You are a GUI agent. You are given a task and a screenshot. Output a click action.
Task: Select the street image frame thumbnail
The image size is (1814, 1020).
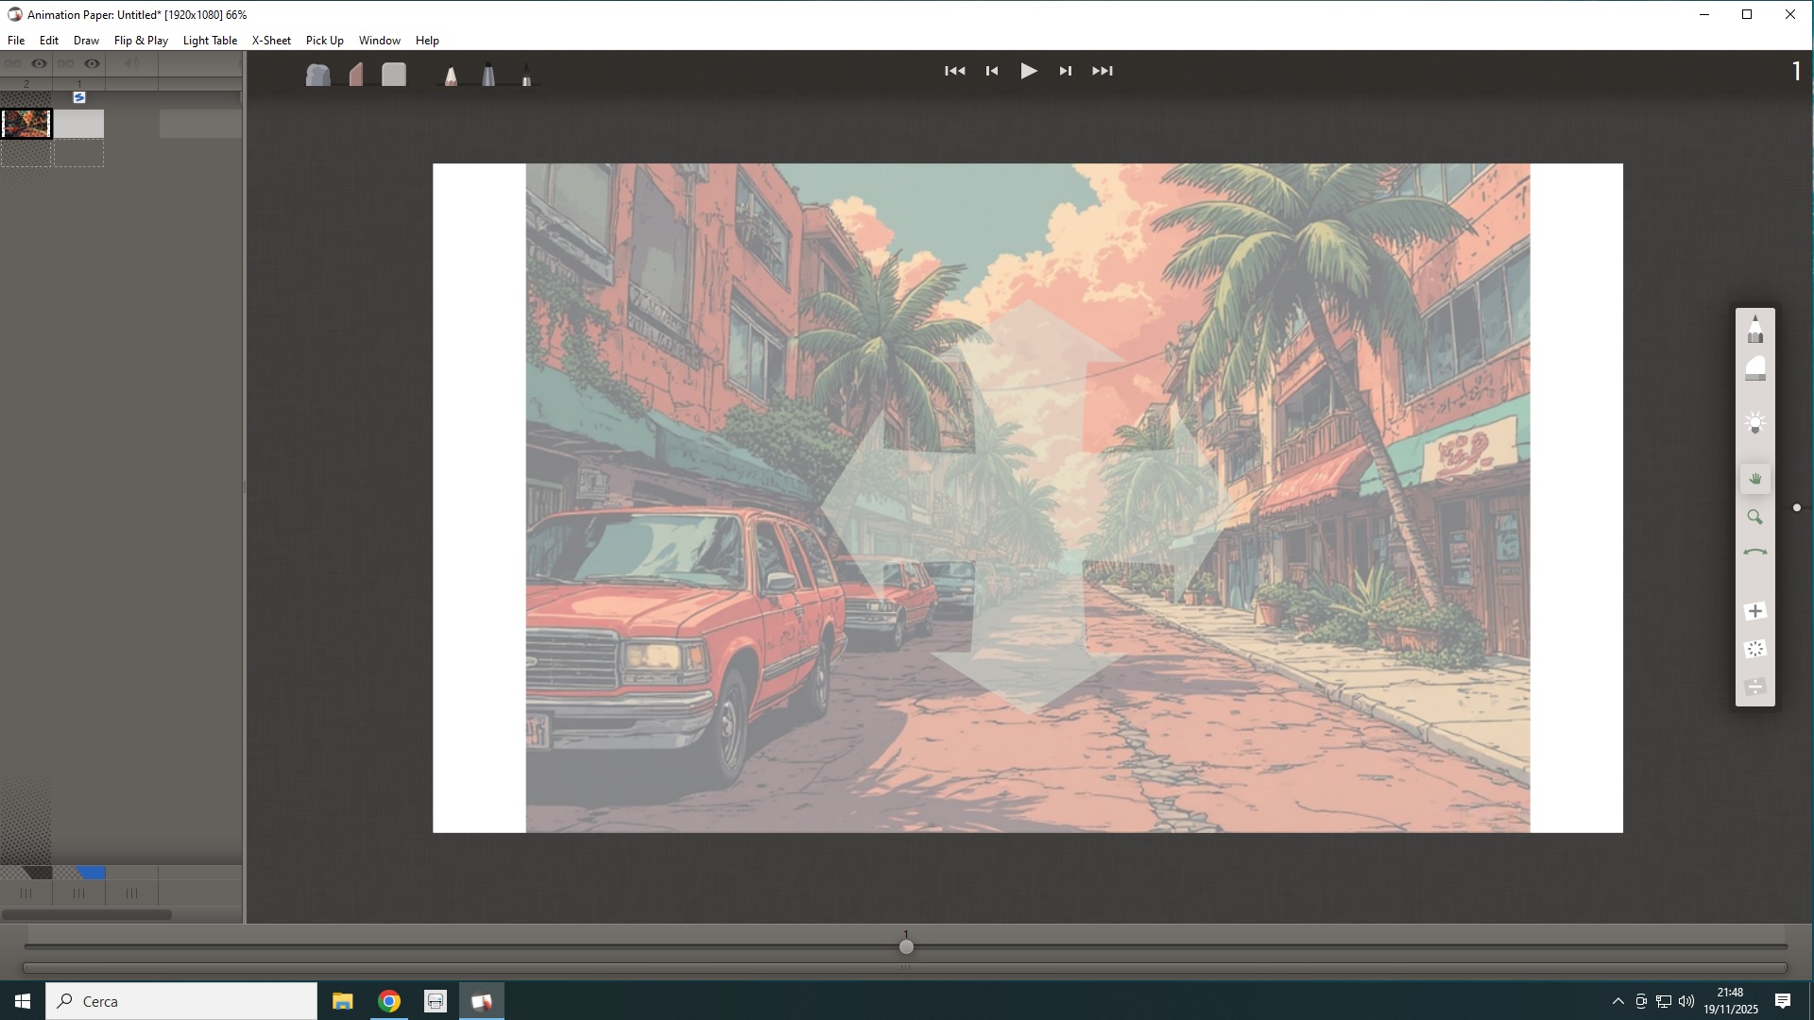point(26,124)
